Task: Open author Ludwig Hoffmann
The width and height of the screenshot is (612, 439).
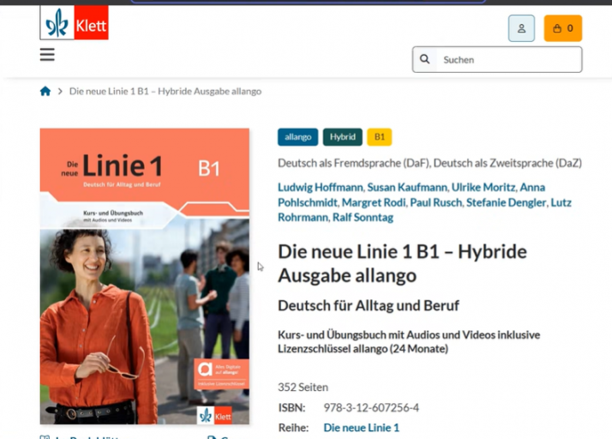Action: pyautogui.click(x=320, y=188)
